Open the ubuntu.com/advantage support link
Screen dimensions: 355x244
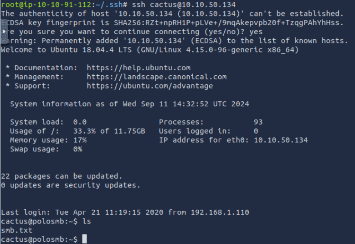(149, 86)
